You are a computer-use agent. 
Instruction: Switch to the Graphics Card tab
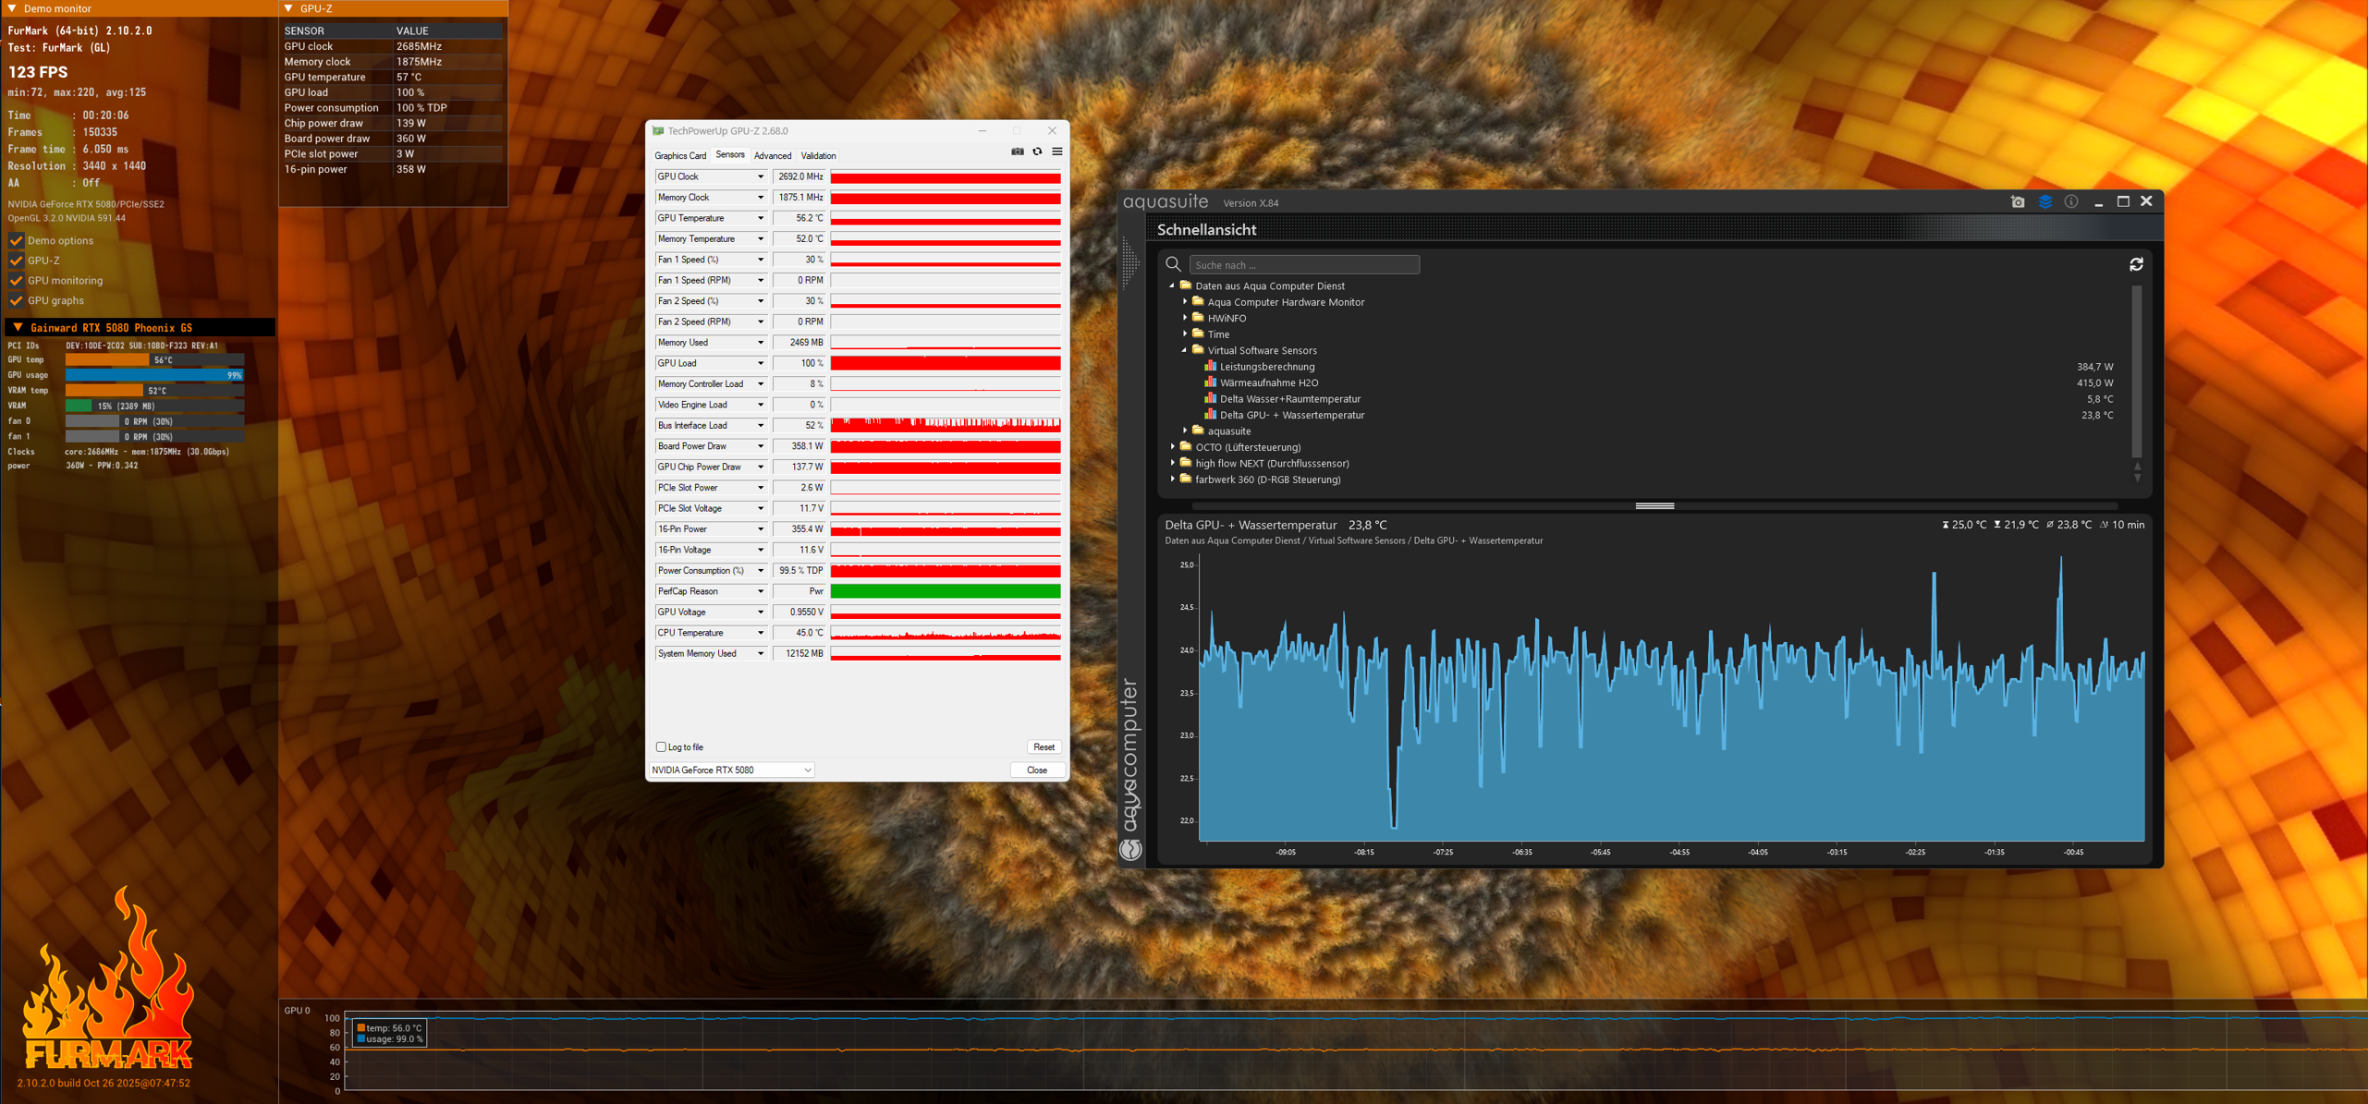click(680, 156)
